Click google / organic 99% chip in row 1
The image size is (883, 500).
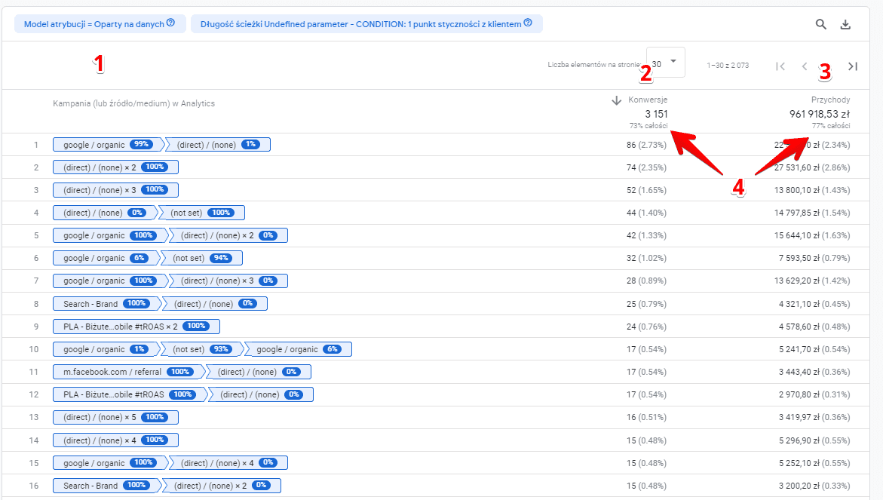click(108, 145)
